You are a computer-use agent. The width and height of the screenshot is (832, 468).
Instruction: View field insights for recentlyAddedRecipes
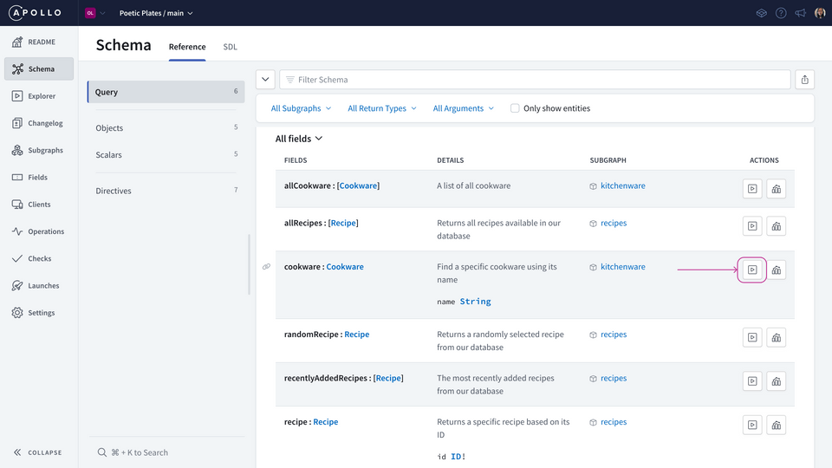click(777, 381)
